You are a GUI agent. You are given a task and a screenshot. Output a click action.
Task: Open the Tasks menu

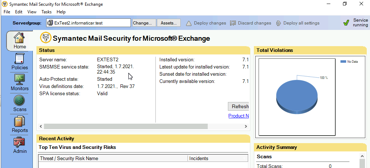click(47, 12)
